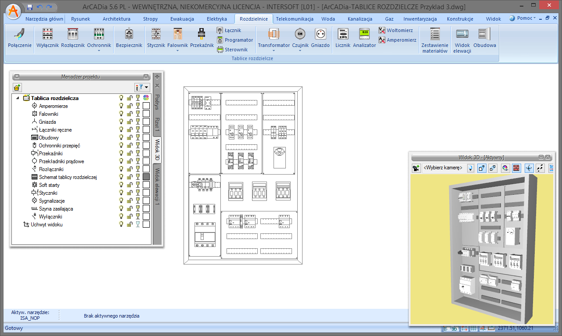Open the Widok elewacji 1 side tab

[157, 186]
